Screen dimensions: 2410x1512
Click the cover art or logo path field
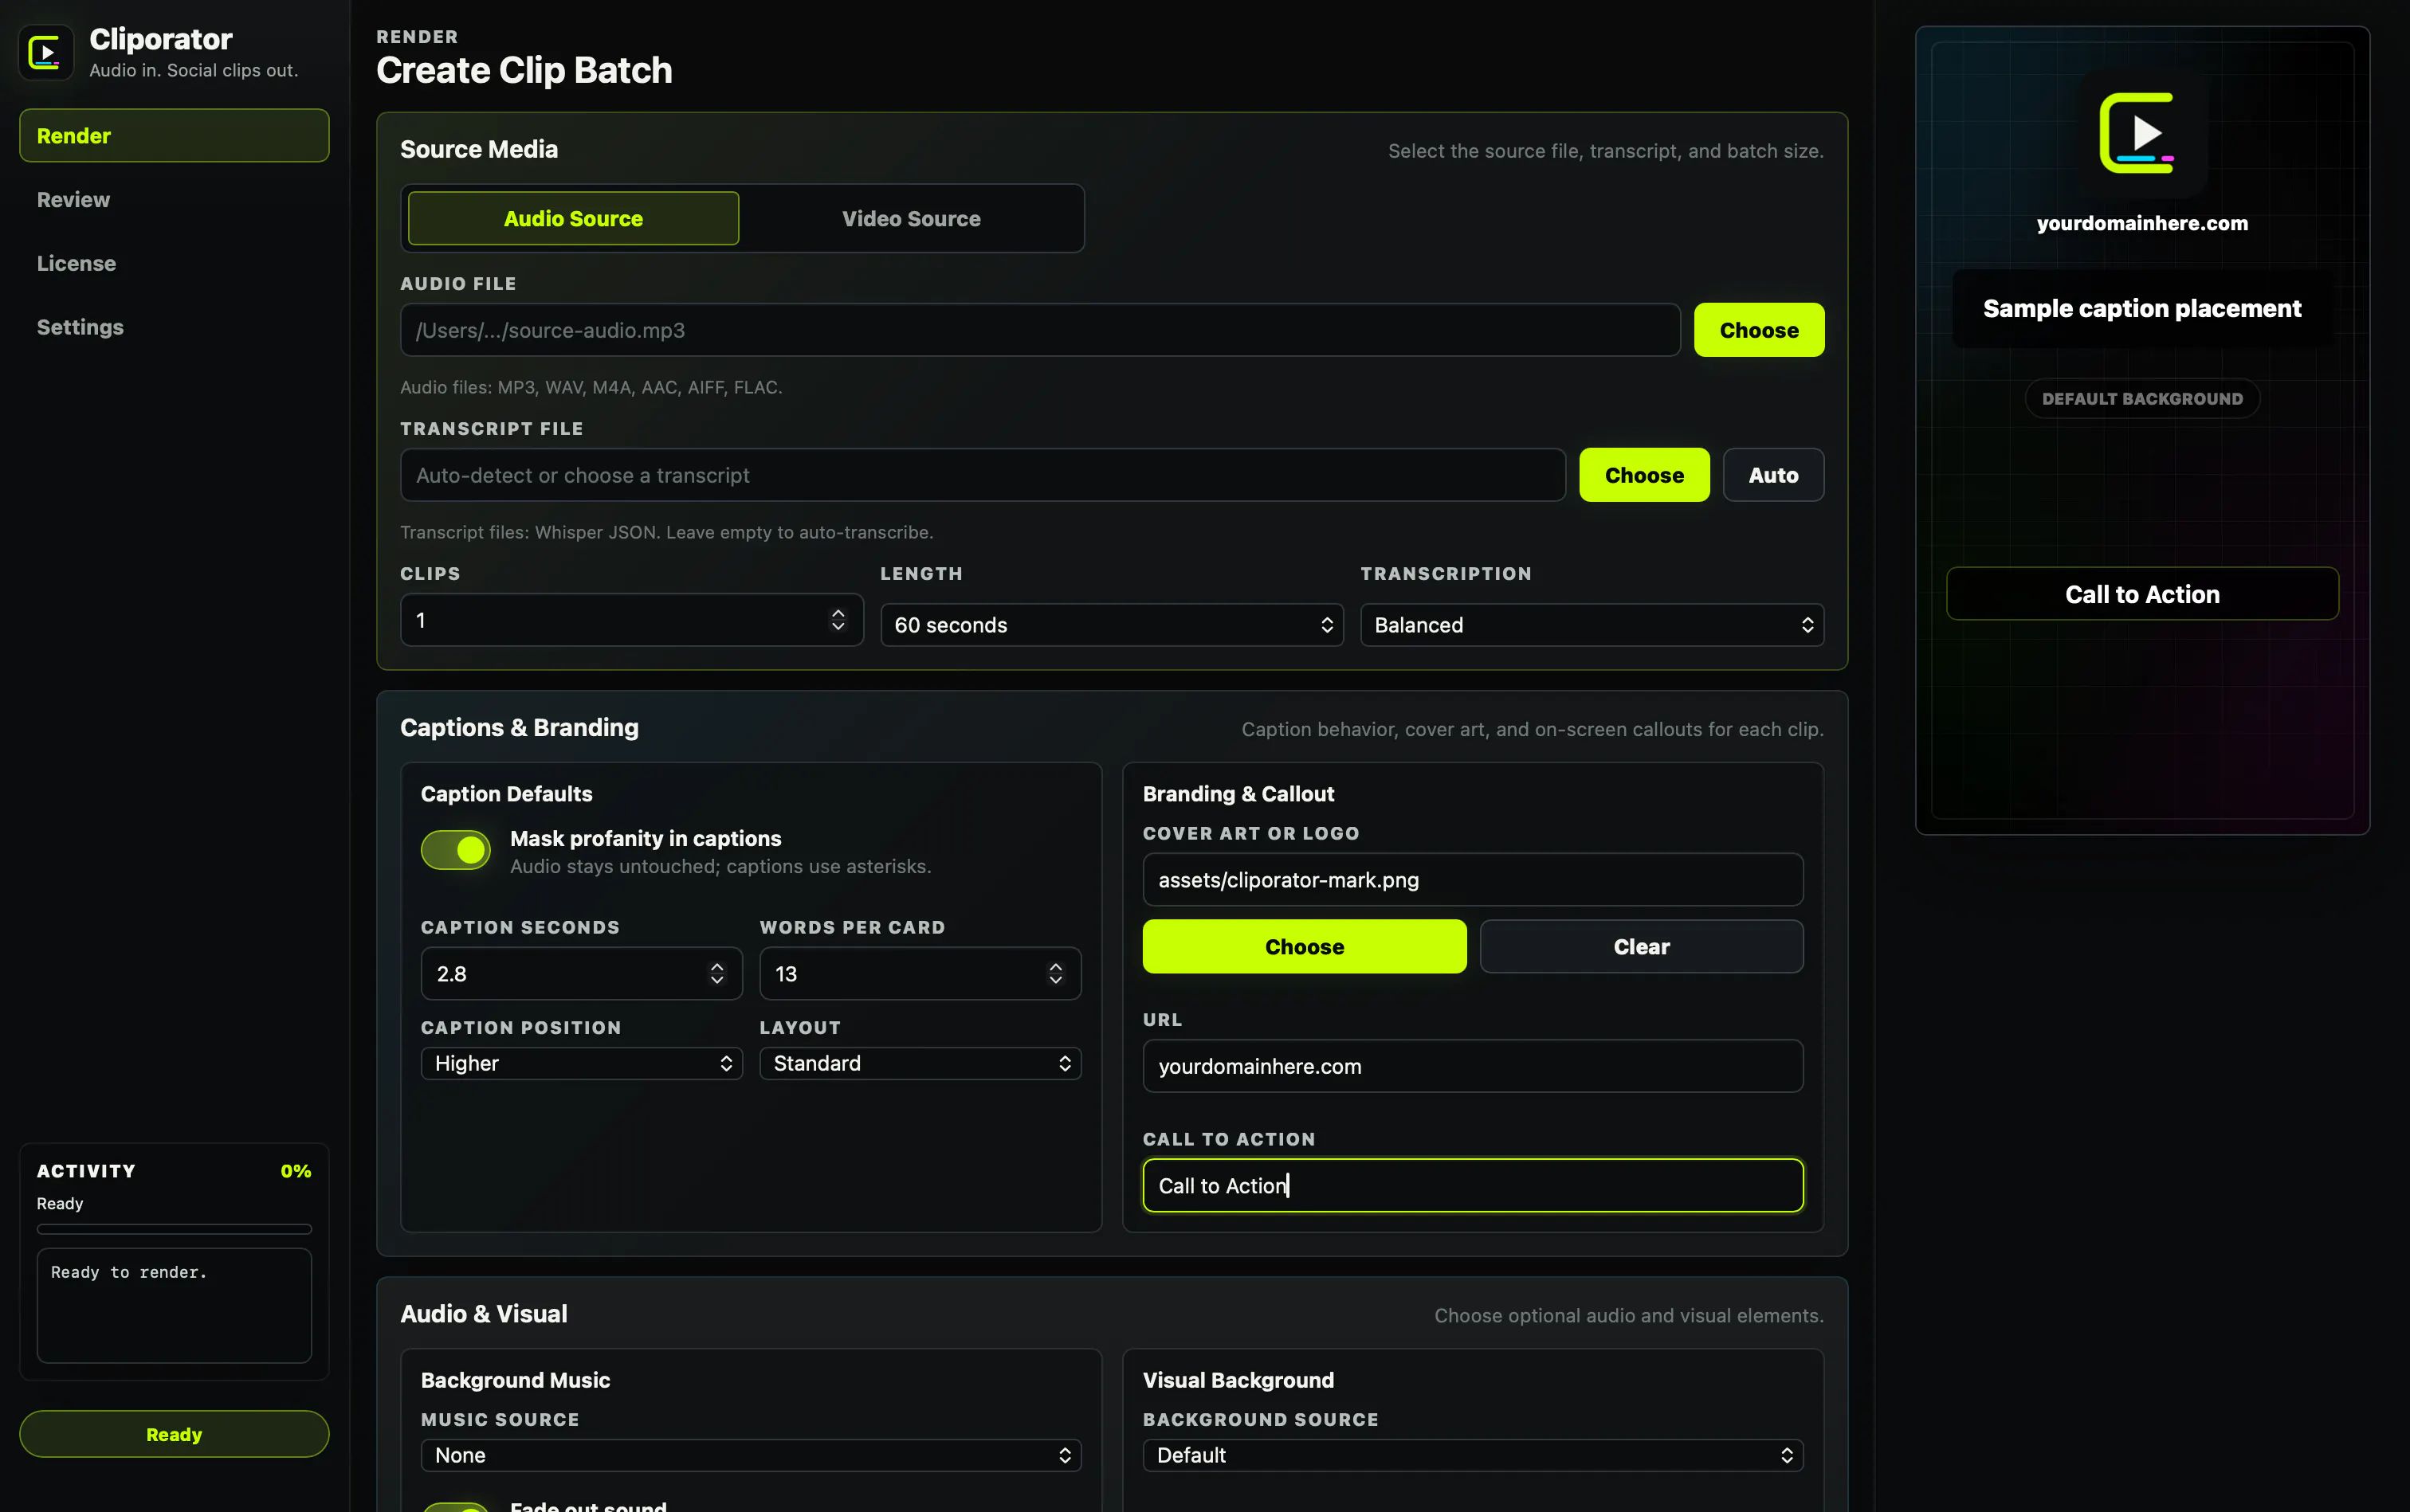coord(1473,880)
